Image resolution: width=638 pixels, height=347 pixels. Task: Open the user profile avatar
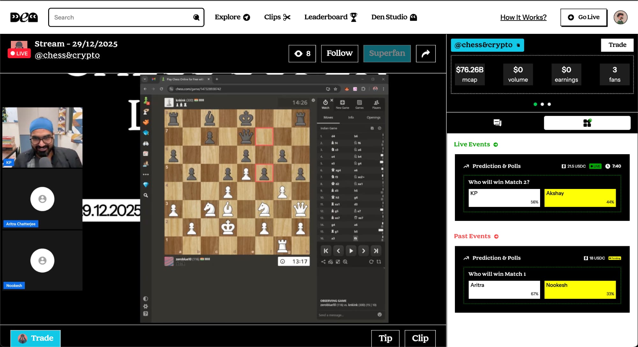620,17
